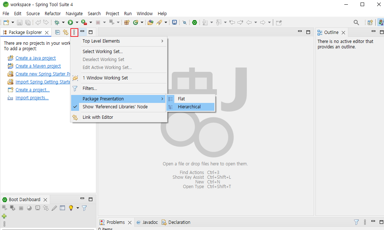
Task: Click the green plus icon in Boot Dashboard
Action: (x=4, y=216)
